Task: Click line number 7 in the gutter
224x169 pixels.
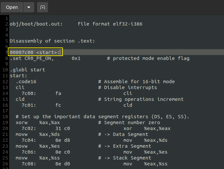Action: [6, 52]
